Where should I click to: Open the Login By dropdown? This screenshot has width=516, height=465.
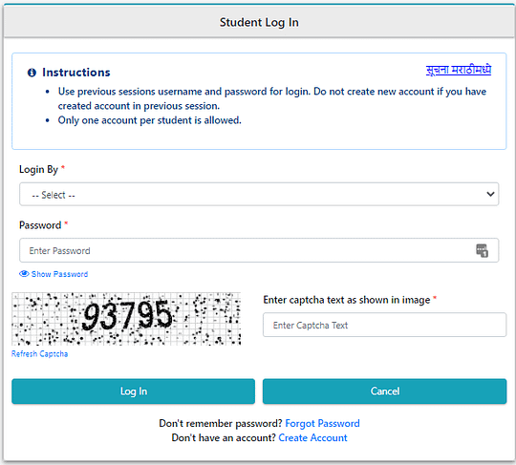pos(259,195)
